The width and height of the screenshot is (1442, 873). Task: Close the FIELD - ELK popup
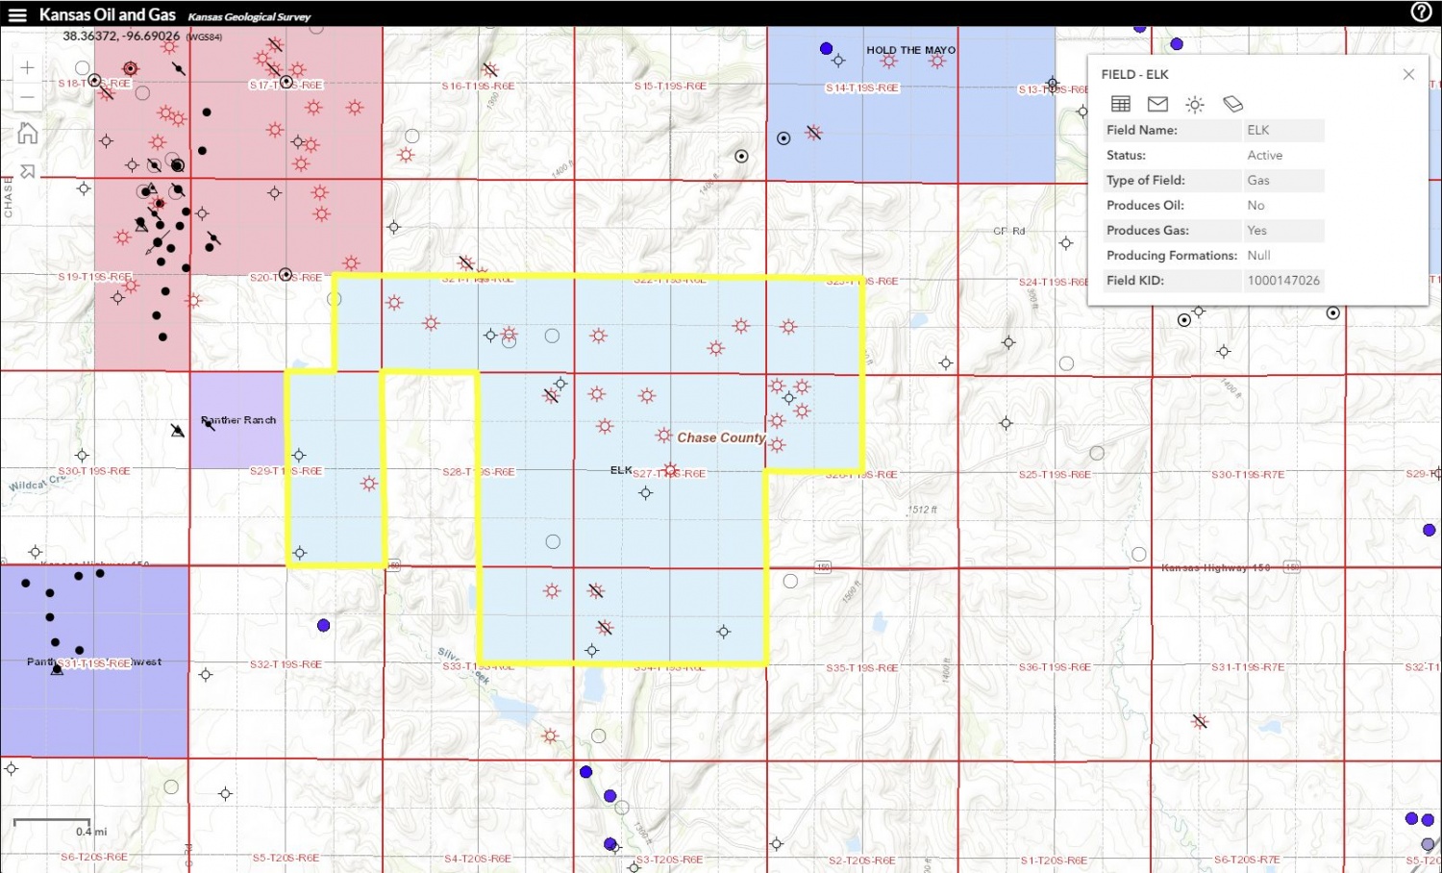(x=1408, y=74)
